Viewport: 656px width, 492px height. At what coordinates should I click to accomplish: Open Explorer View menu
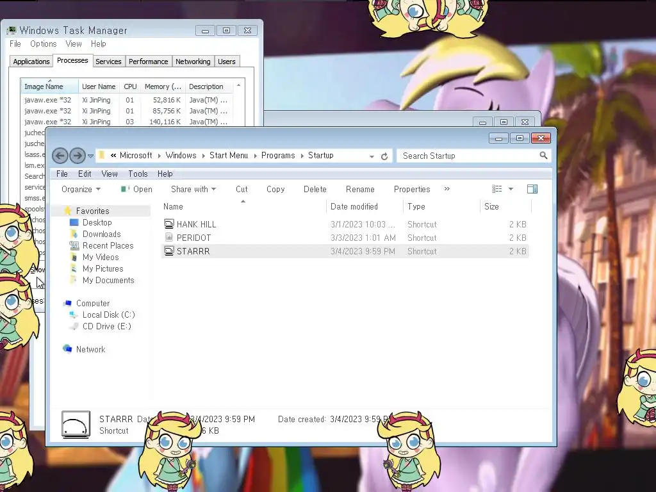point(109,174)
